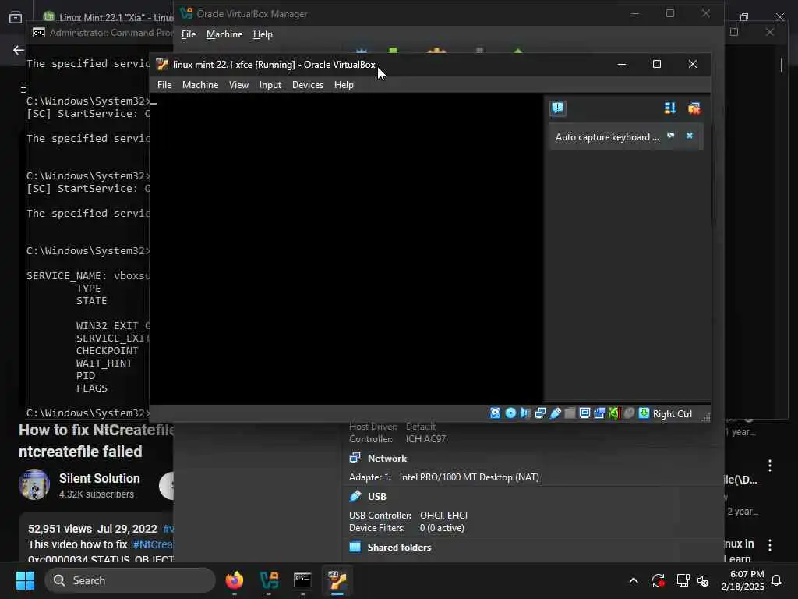The width and height of the screenshot is (798, 599).
Task: Open Machine menu in running VM window
Action: 200,85
